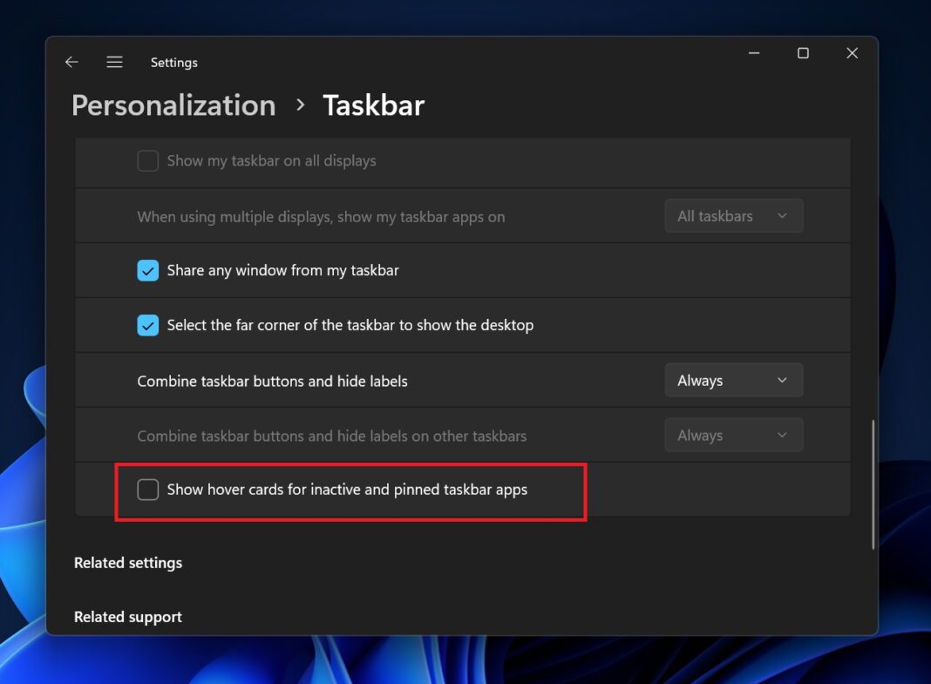The image size is (931, 684).
Task: Click the Share any window from my taskbar label
Action: pos(282,270)
